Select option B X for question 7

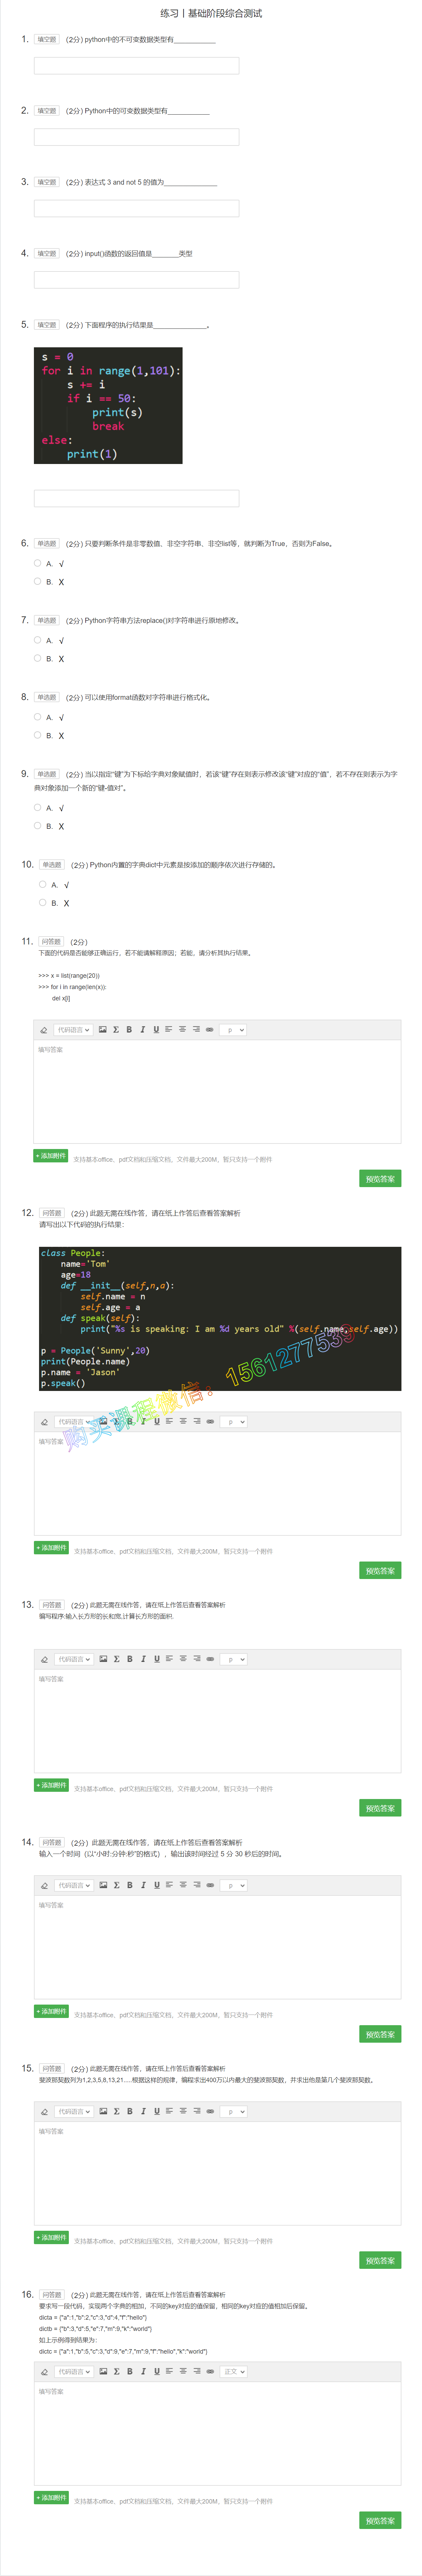pyautogui.click(x=38, y=658)
